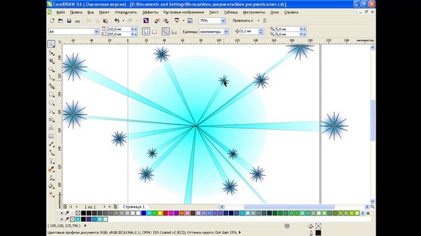Image resolution: width=421 pixels, height=236 pixels.
Task: Pick the yellow swatch in the palette
Action: click(160, 213)
